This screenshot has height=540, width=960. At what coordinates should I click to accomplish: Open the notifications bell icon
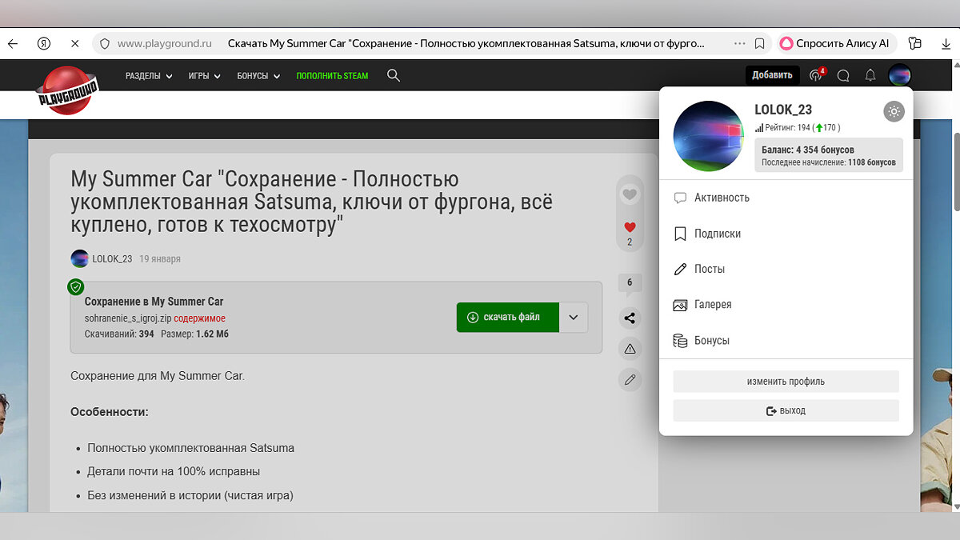coord(870,75)
